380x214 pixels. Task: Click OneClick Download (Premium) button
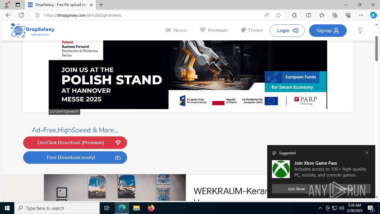[x=75, y=143]
